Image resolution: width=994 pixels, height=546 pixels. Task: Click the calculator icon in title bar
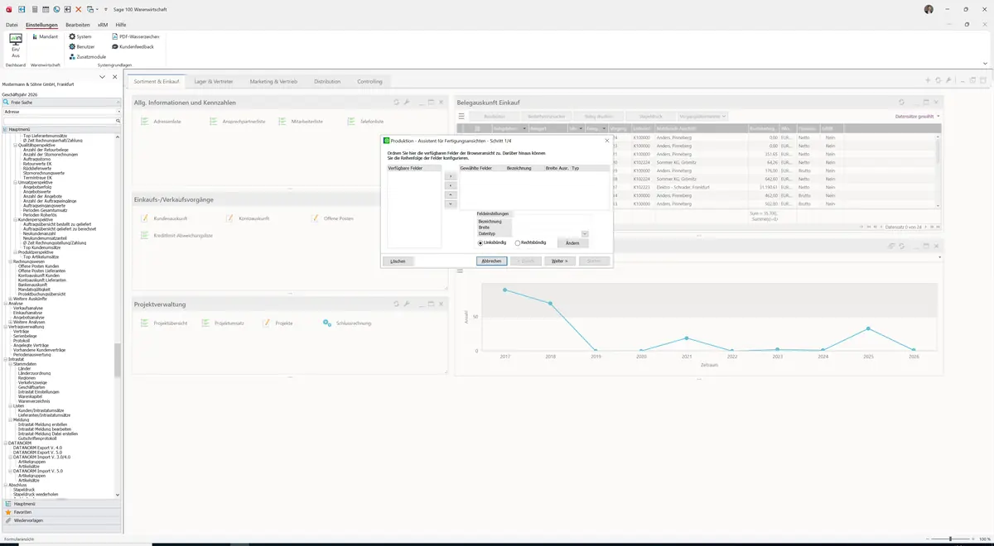pyautogui.click(x=34, y=9)
